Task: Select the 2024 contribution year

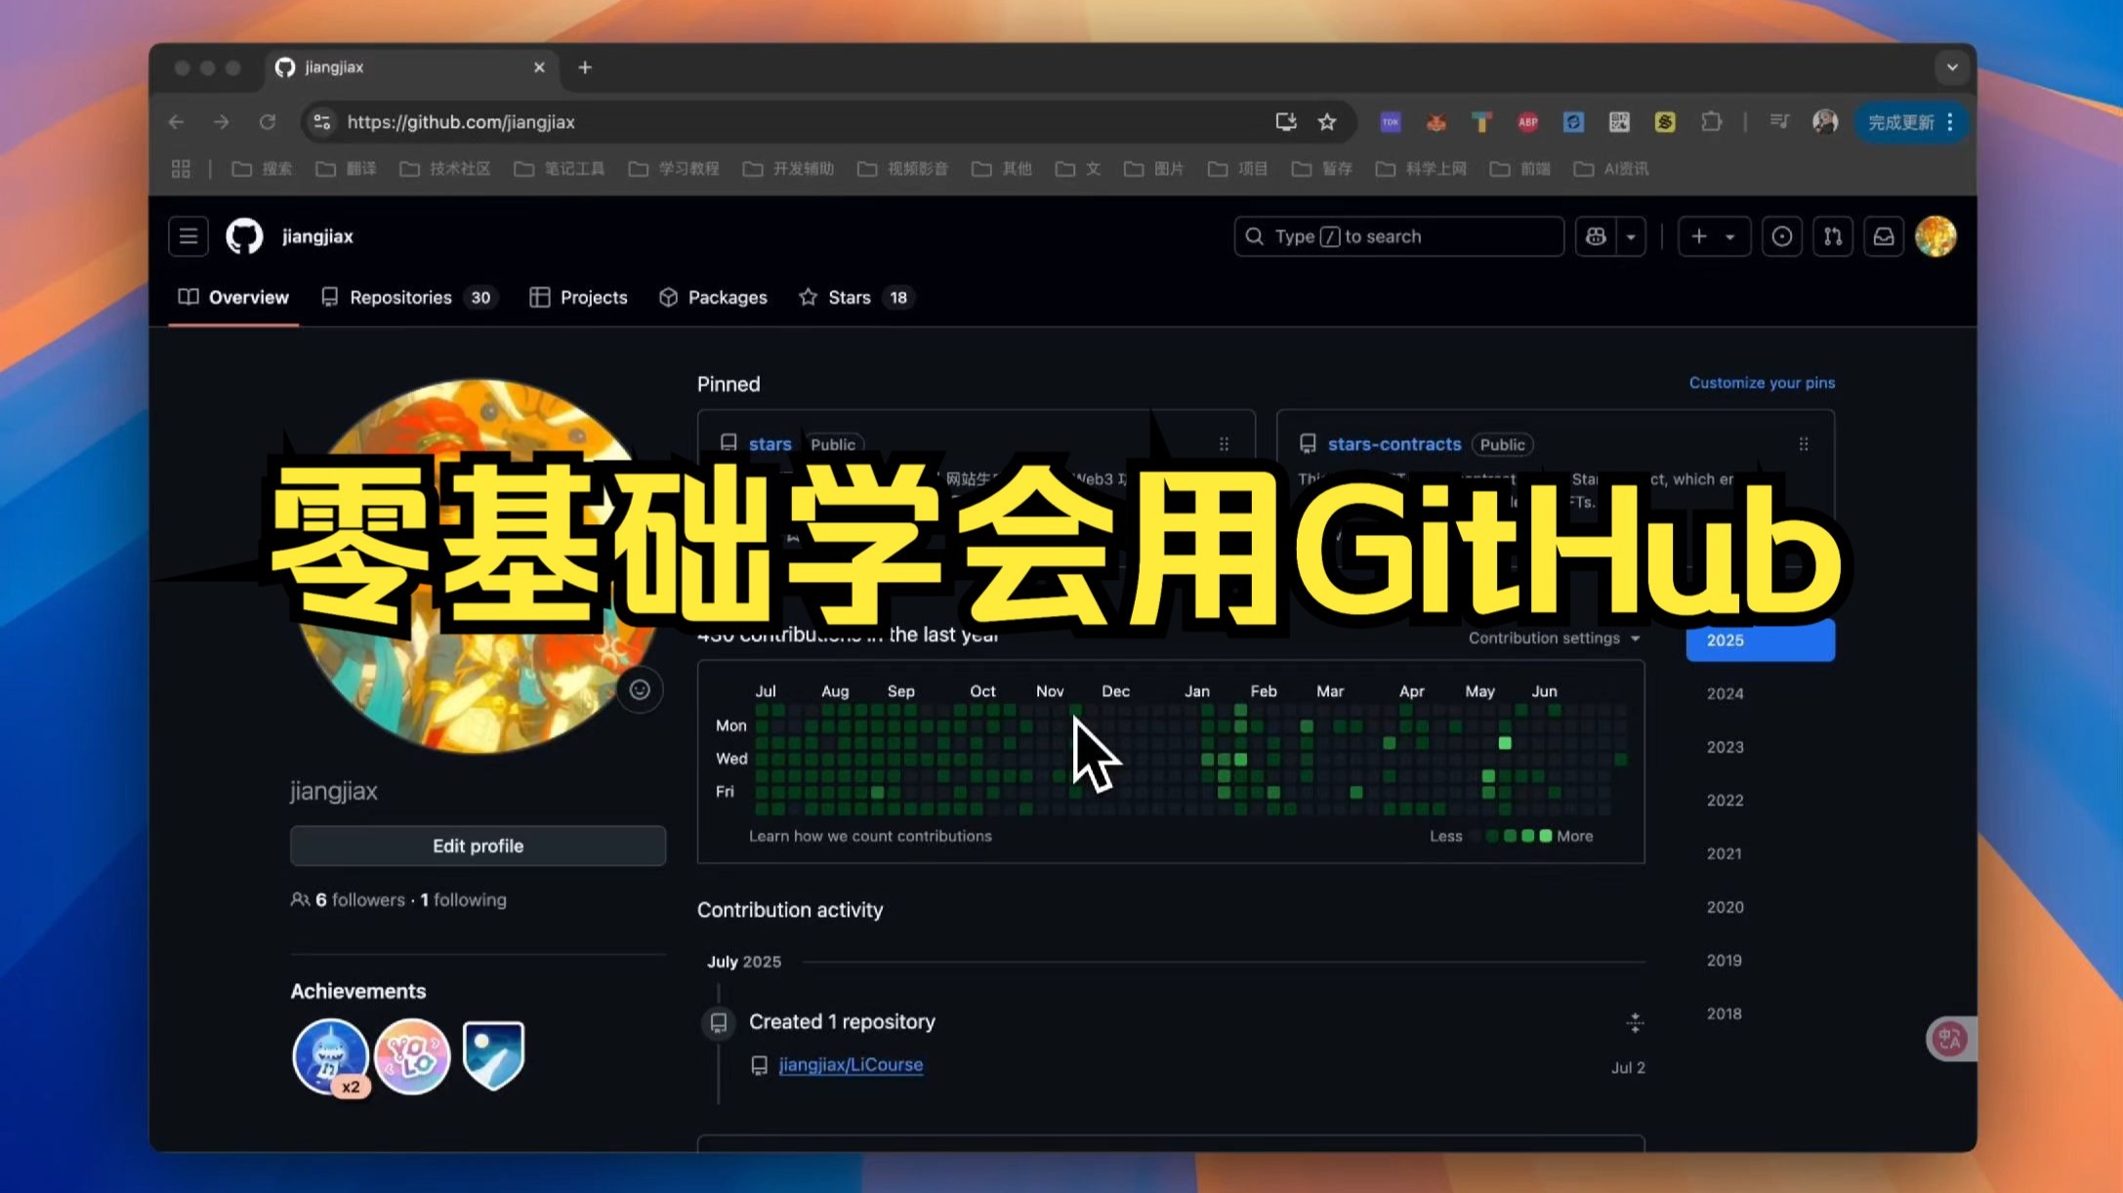Action: click(1725, 694)
